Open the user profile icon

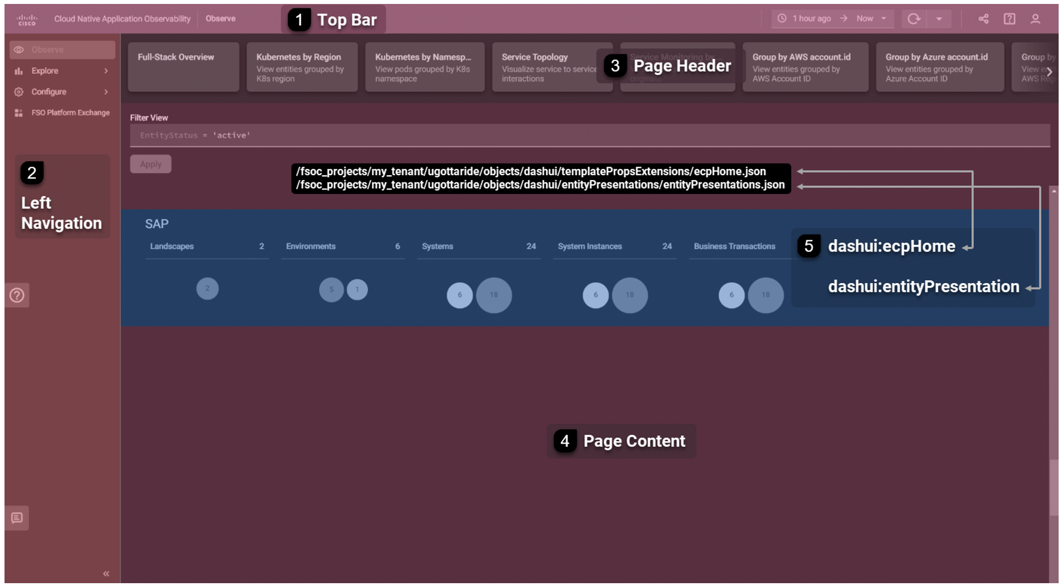point(1035,19)
